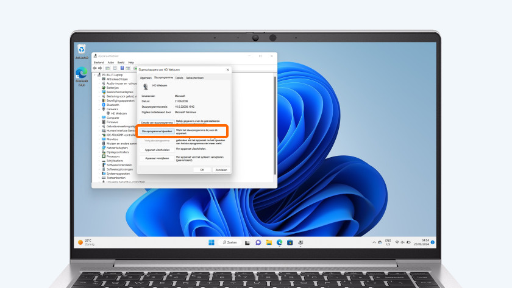
Task: Expand the Monitors category
Action: (x=101, y=139)
